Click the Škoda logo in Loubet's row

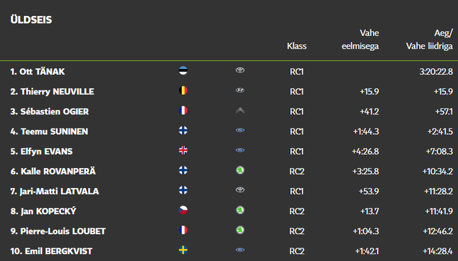[x=240, y=230]
